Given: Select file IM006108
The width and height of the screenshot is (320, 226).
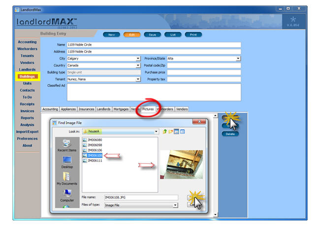Looking at the screenshot, I should pos(93,156).
